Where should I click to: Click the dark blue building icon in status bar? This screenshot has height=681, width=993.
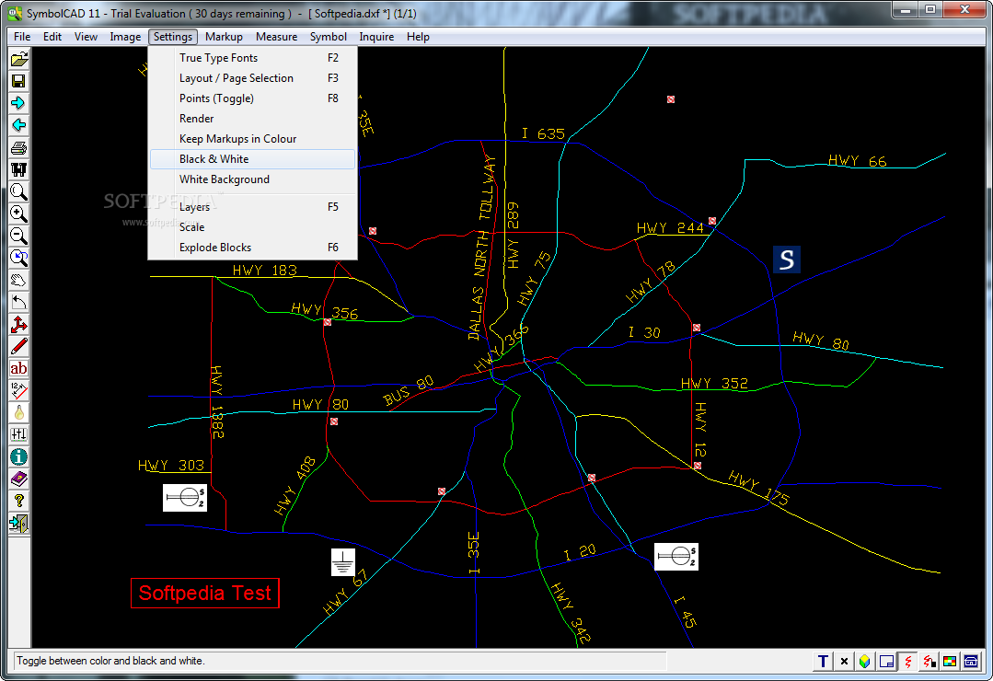[971, 662]
